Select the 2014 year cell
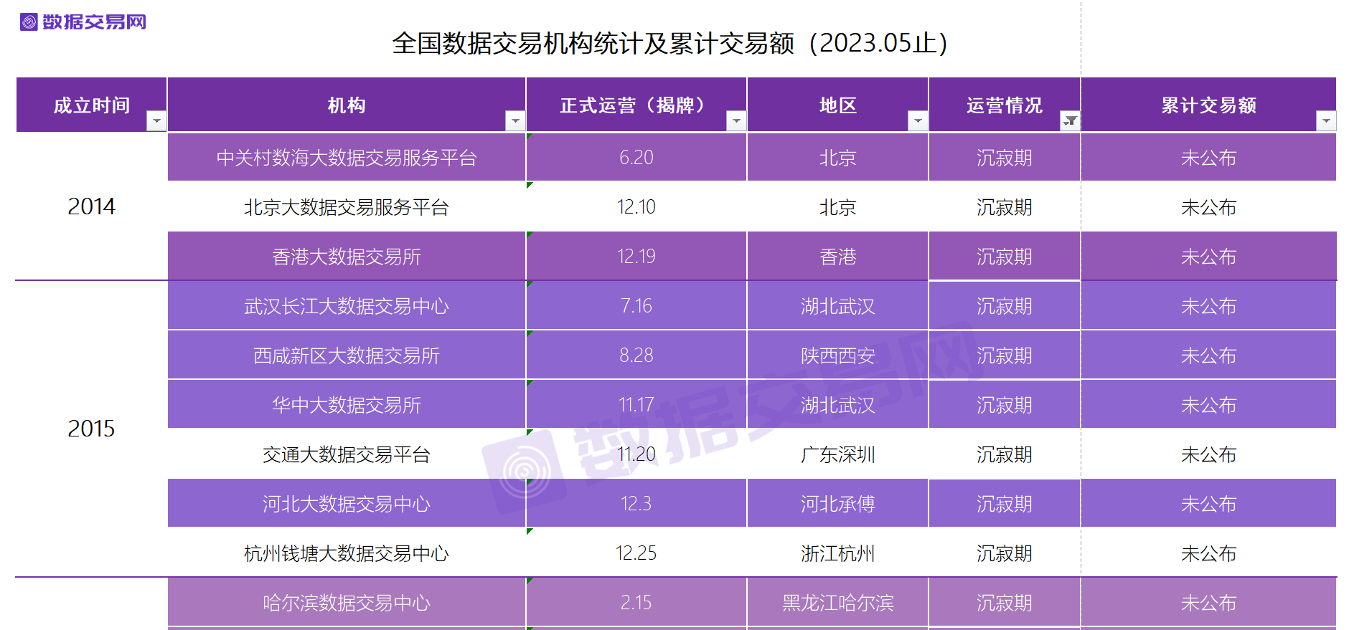The height and width of the screenshot is (630, 1349). [92, 206]
